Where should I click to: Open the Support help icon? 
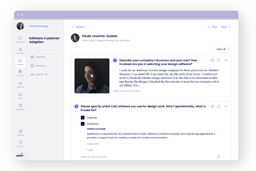click(21, 142)
